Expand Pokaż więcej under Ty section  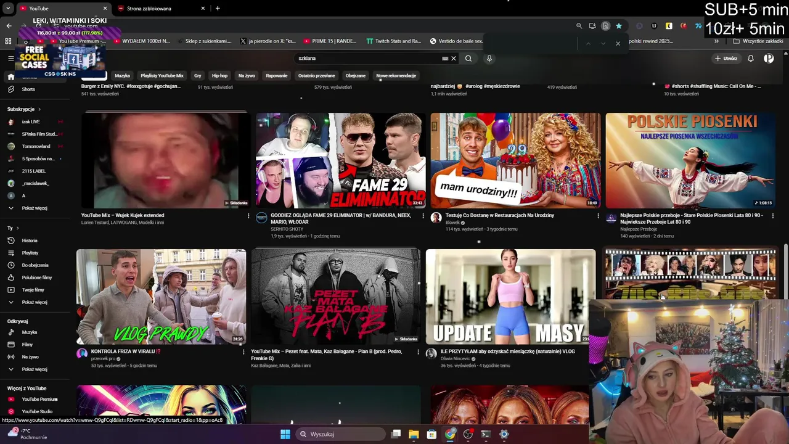click(35, 302)
